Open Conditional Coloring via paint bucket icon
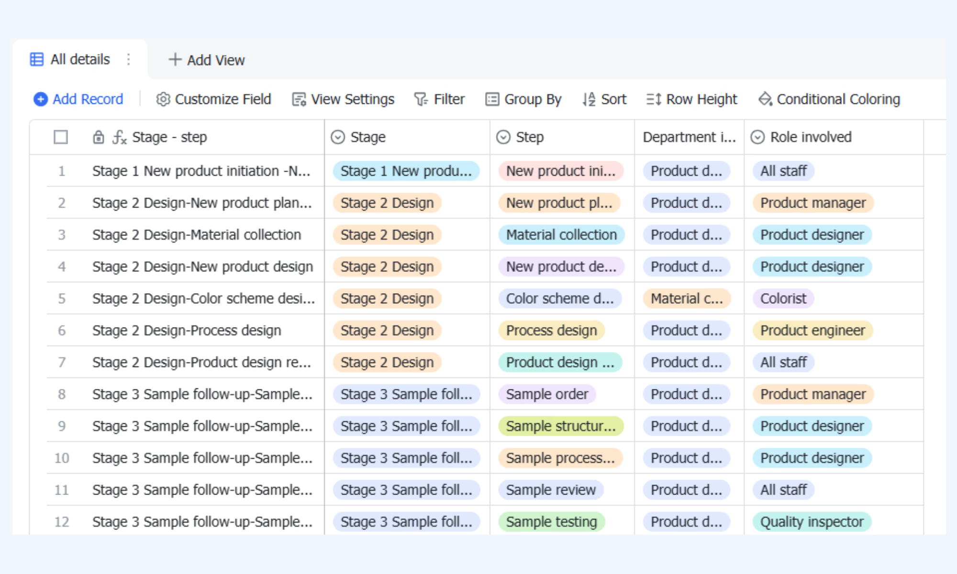 pos(765,99)
